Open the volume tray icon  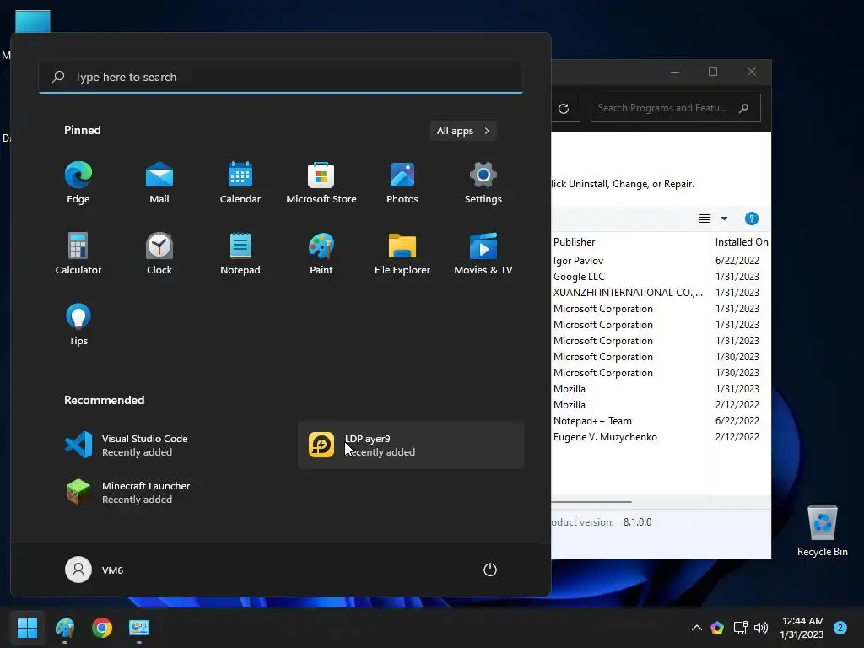pyautogui.click(x=761, y=628)
